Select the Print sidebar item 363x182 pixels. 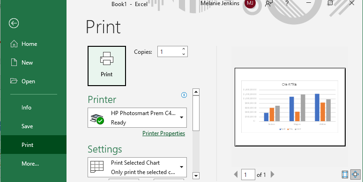point(33,145)
